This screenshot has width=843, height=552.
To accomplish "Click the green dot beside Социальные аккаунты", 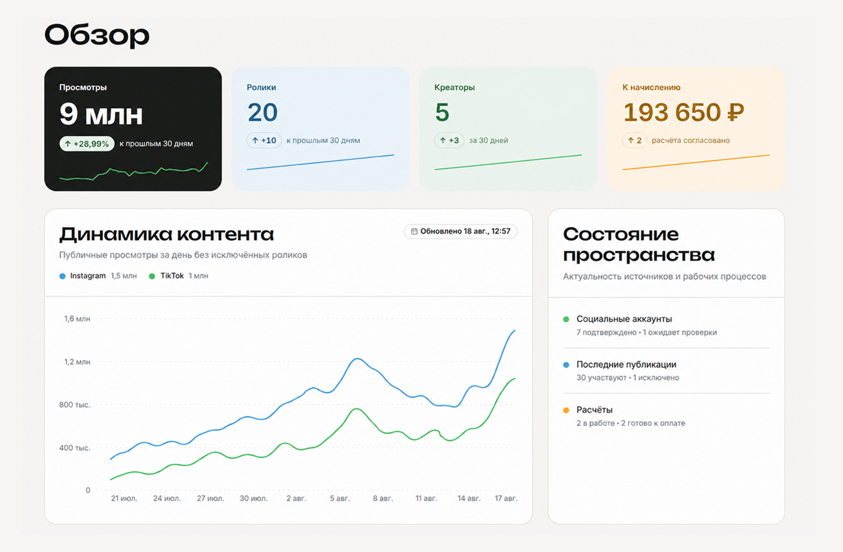I will (x=566, y=319).
